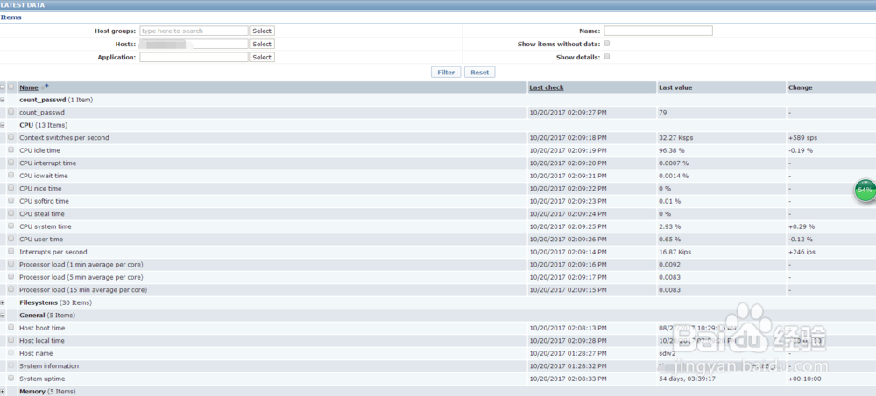Click the 54 days, 03:39:17 uptime value

[687, 379]
